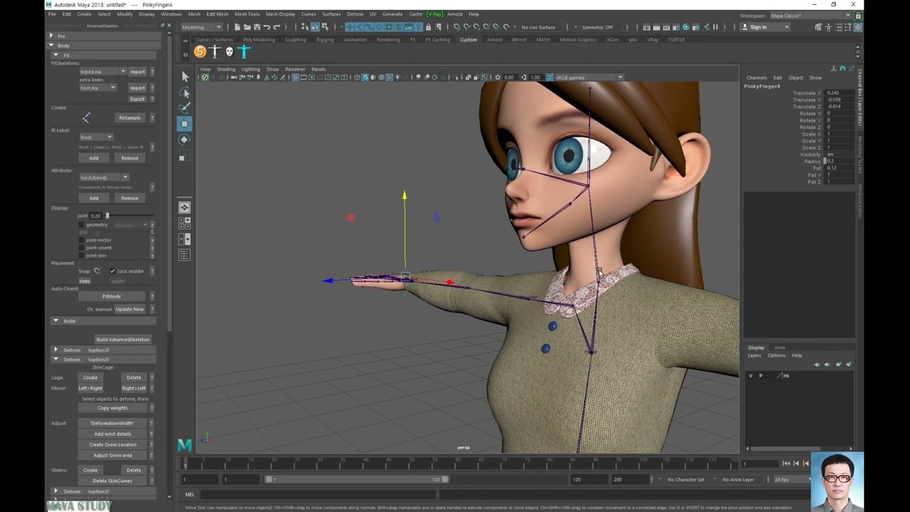Viewport: 910px width, 512px height.
Task: Click the Sign In button
Action: (765, 27)
